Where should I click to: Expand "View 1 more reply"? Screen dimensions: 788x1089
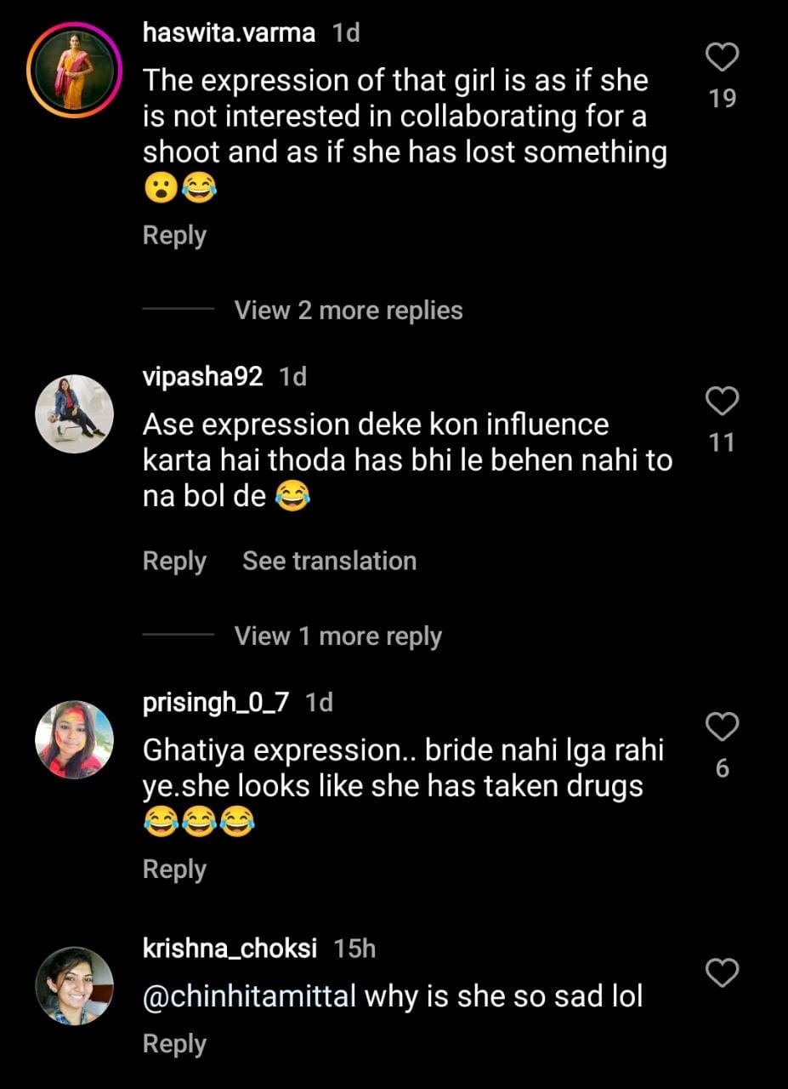pyautogui.click(x=337, y=636)
